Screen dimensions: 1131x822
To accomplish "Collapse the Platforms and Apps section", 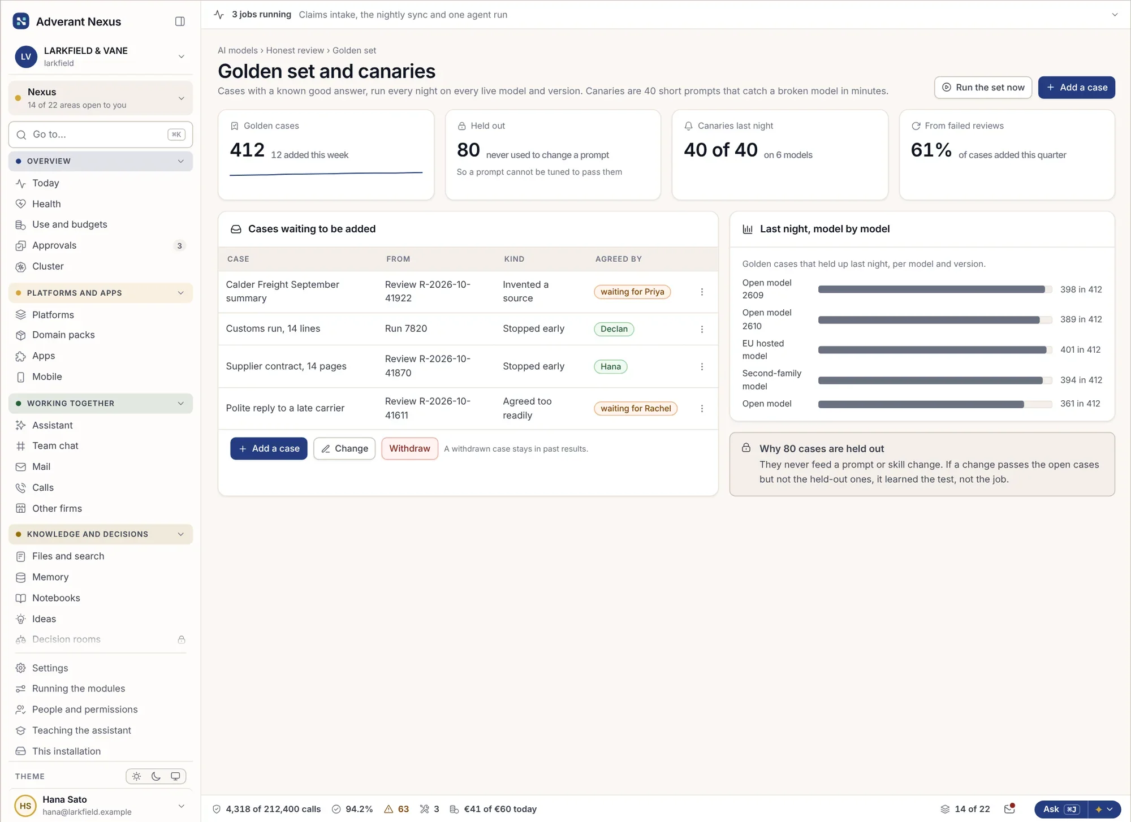I will pos(101,293).
